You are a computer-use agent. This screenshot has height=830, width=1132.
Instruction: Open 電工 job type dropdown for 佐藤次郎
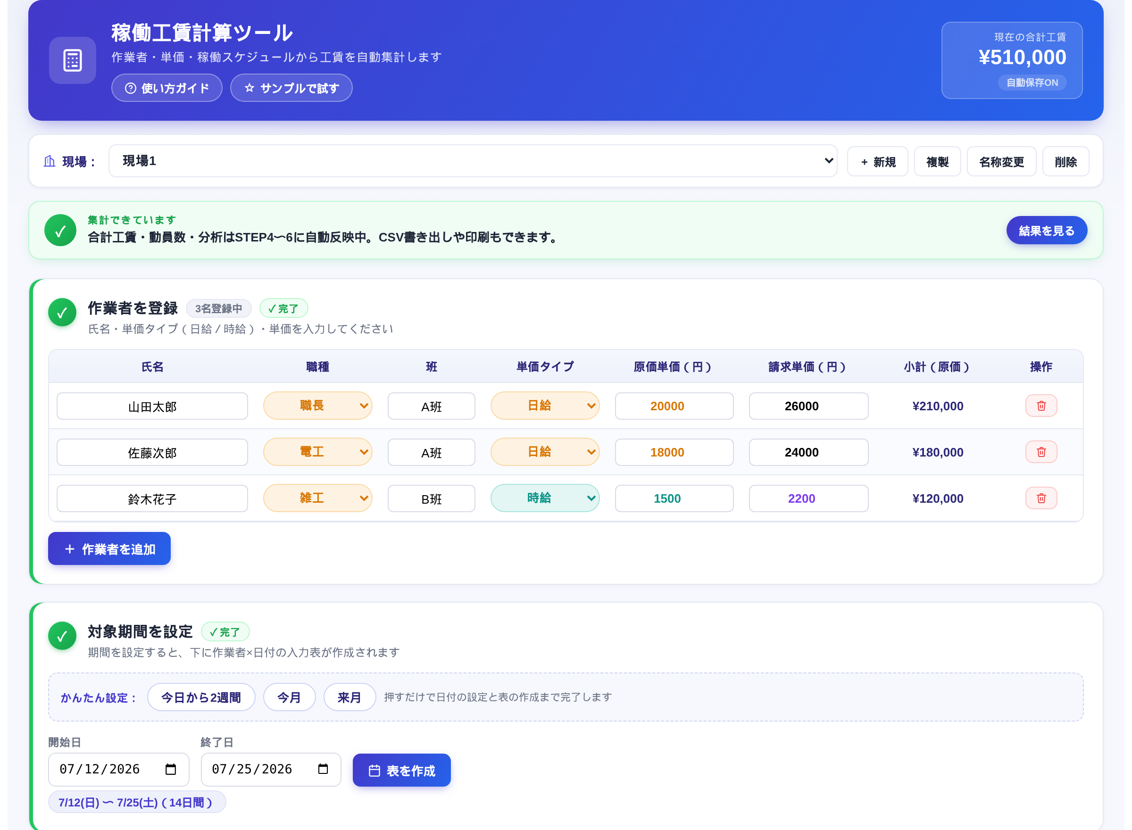[317, 452]
